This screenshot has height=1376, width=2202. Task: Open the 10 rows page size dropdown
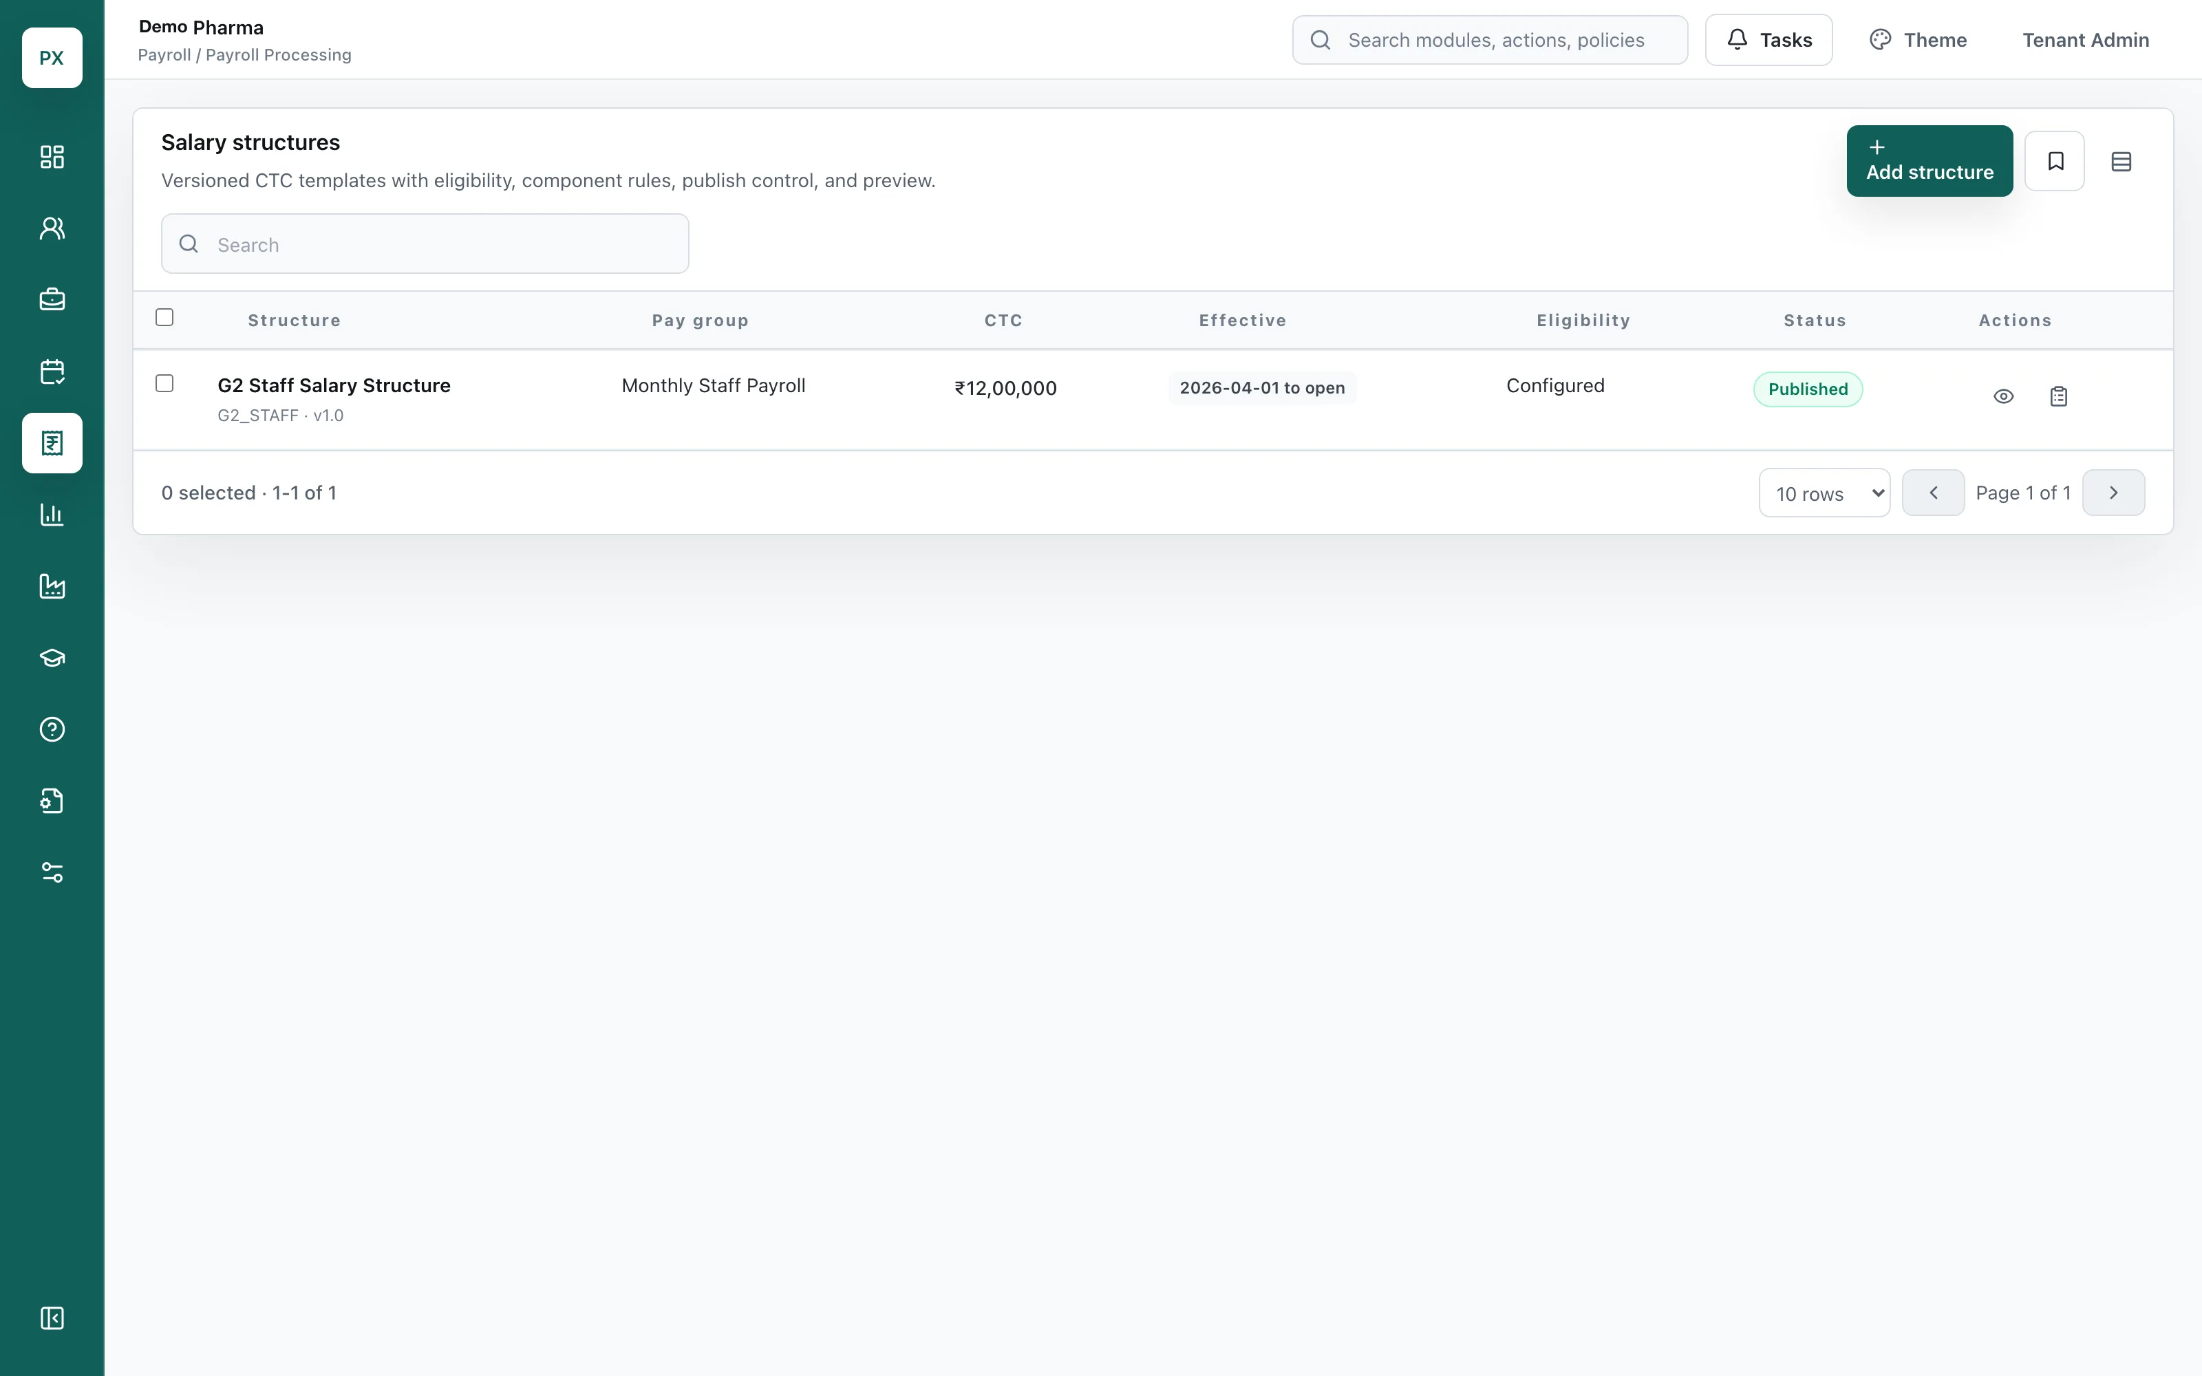[x=1824, y=493]
